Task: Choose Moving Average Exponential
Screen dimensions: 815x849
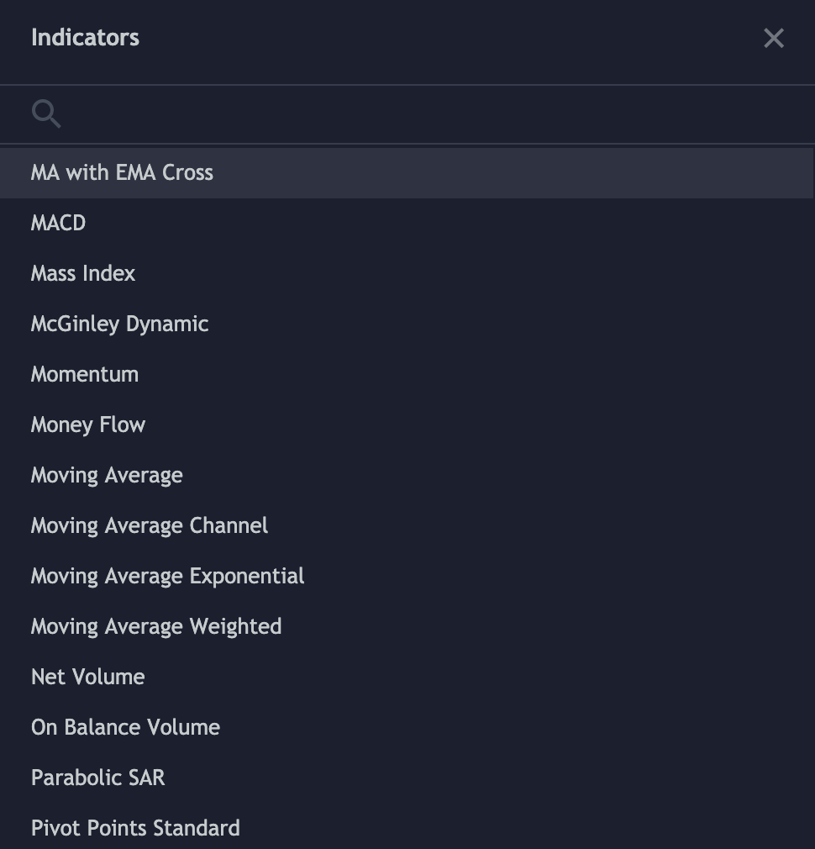Action: (407, 576)
